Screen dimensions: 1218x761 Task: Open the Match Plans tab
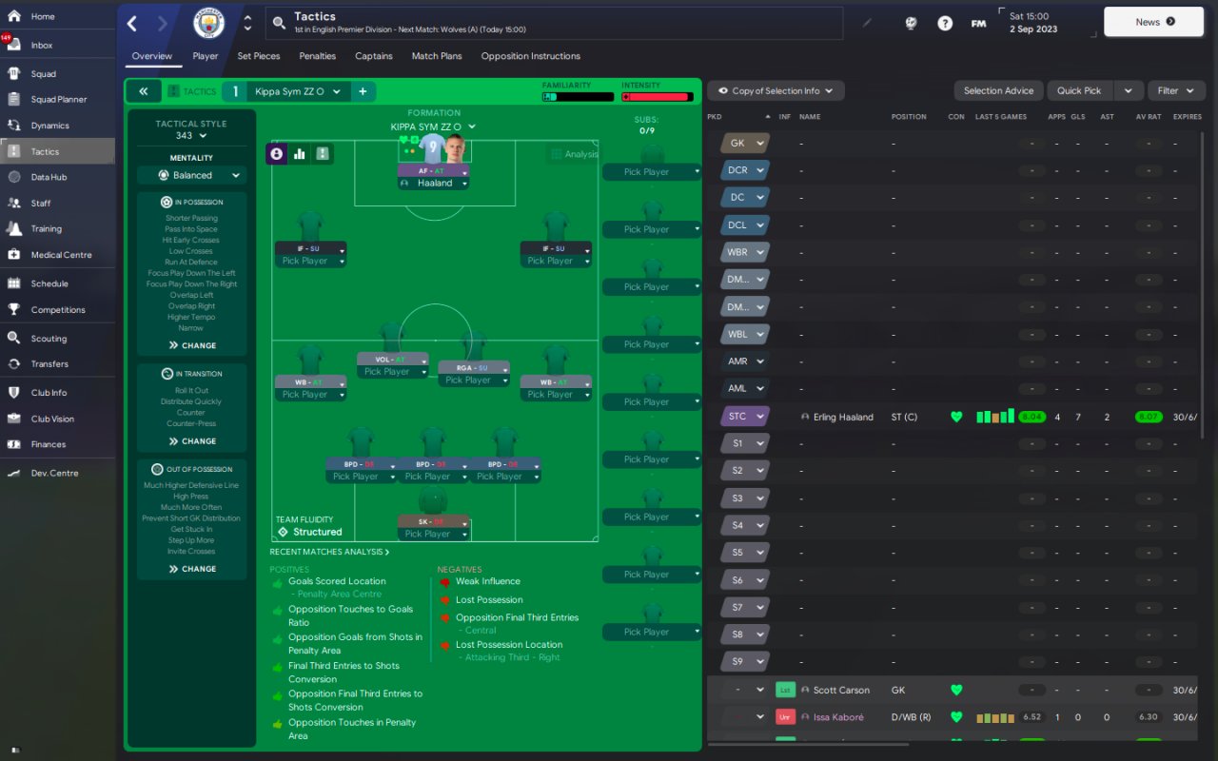[437, 56]
